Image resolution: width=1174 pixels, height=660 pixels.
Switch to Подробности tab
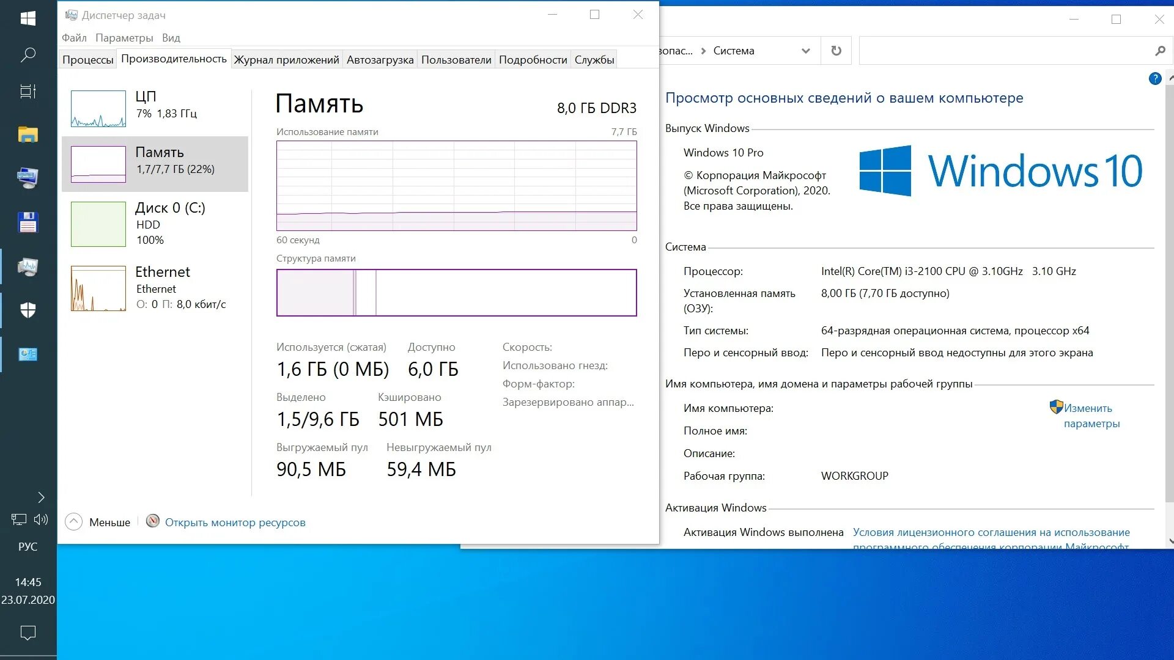pyautogui.click(x=533, y=60)
